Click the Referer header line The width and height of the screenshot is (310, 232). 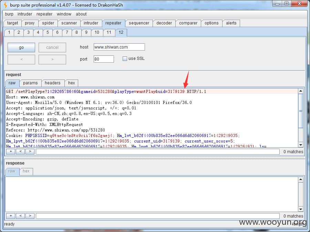(x=55, y=130)
